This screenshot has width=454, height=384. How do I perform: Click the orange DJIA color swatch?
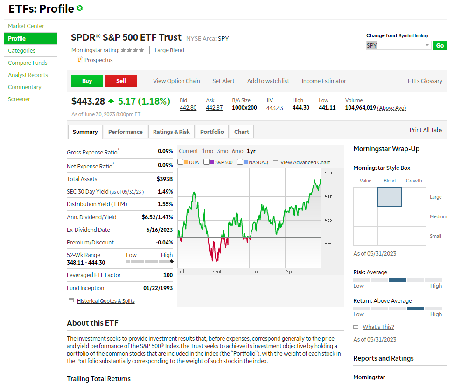point(186,162)
